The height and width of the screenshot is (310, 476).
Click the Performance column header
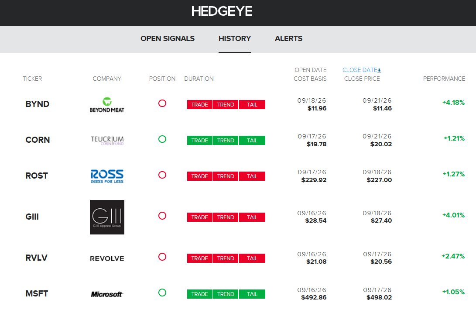click(444, 79)
